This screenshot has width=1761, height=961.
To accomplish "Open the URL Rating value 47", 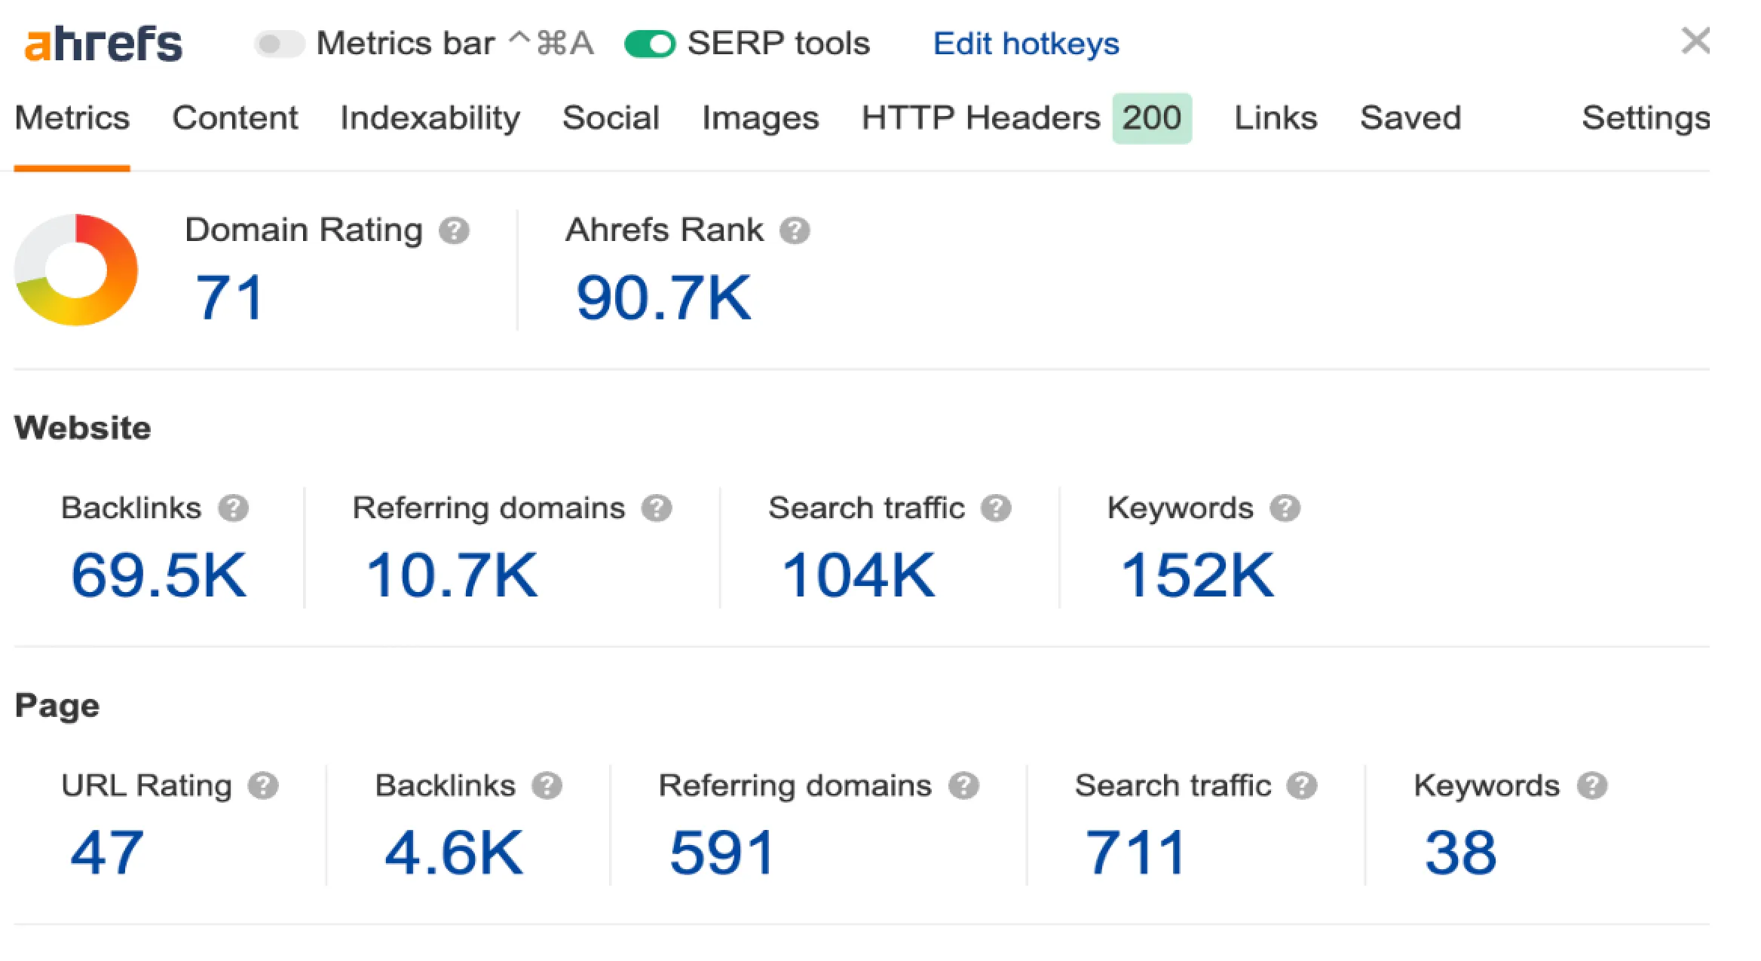I will pos(106,853).
